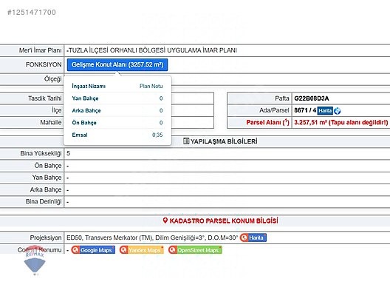Select the Tuzla İlçesi Orhanlı plan title

click(x=151, y=50)
